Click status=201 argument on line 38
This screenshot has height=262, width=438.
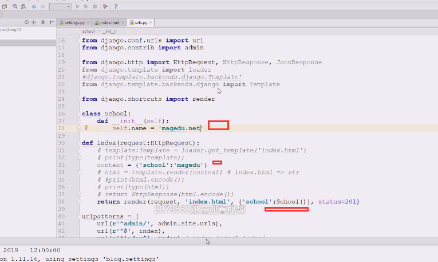pyautogui.click(x=337, y=202)
